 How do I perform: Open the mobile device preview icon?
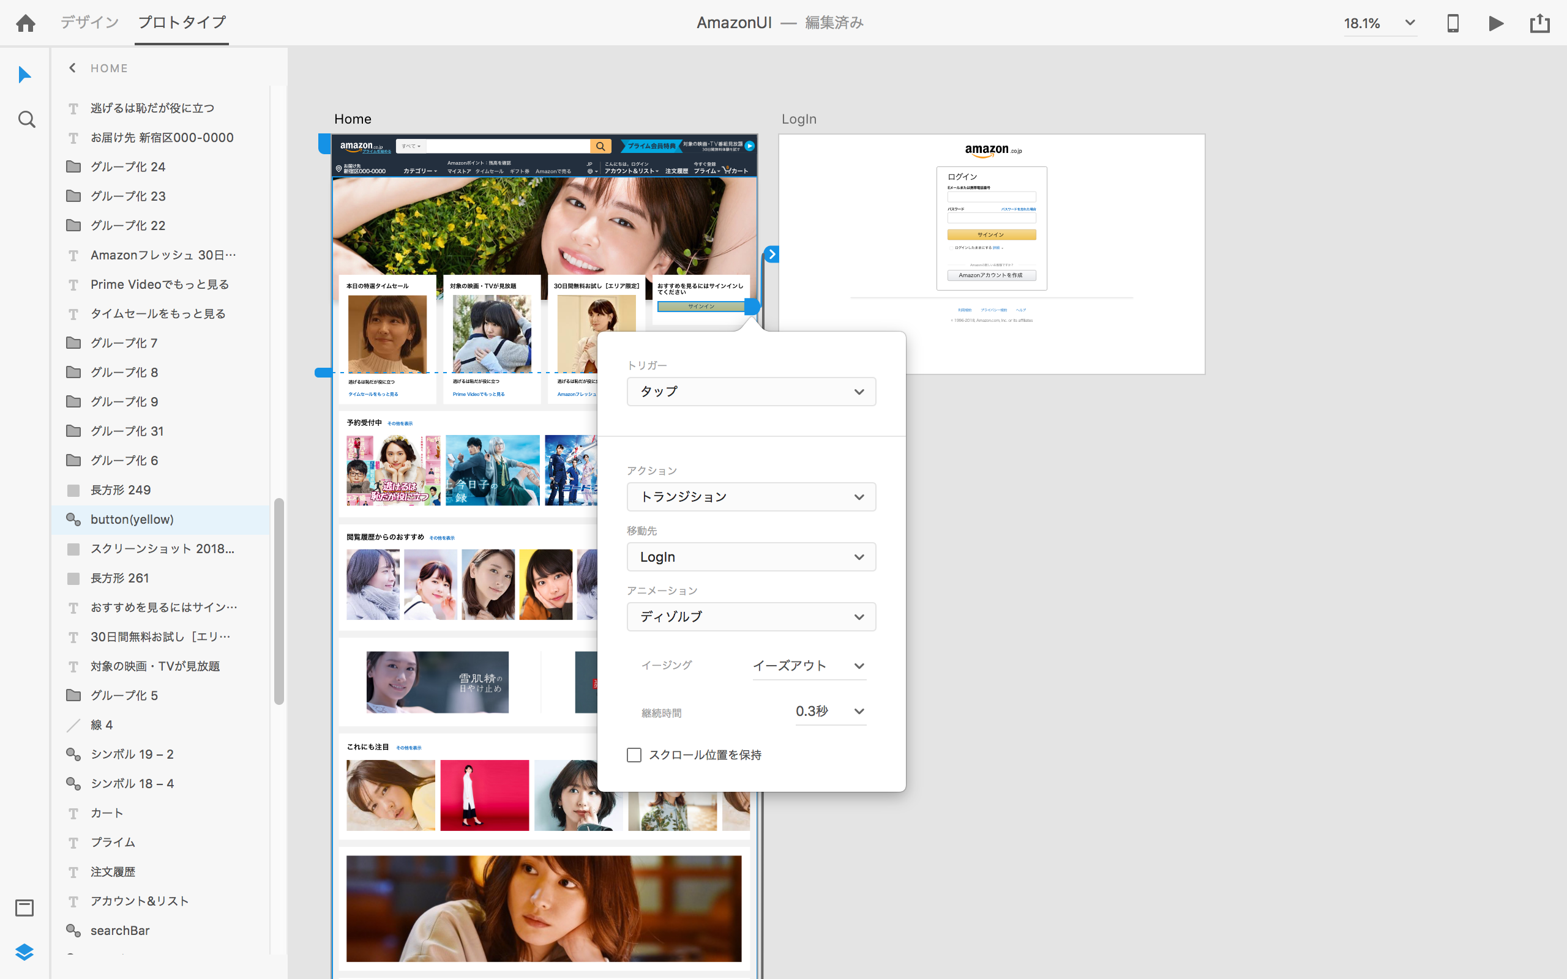pyautogui.click(x=1453, y=23)
